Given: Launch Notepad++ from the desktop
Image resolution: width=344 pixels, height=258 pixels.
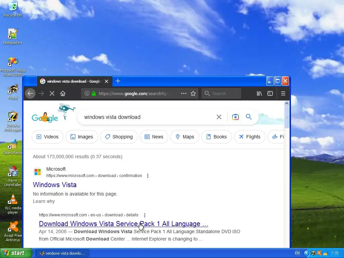Looking at the screenshot, I should (x=13, y=36).
